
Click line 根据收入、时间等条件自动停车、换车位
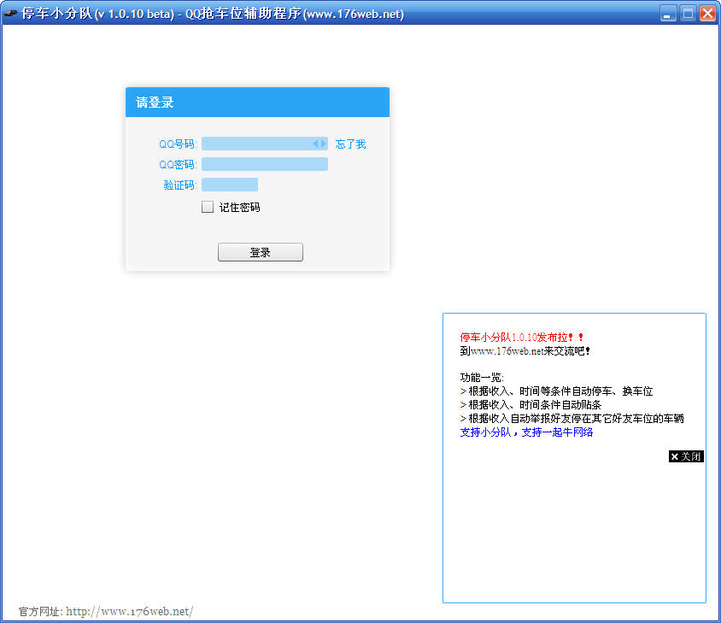(556, 391)
